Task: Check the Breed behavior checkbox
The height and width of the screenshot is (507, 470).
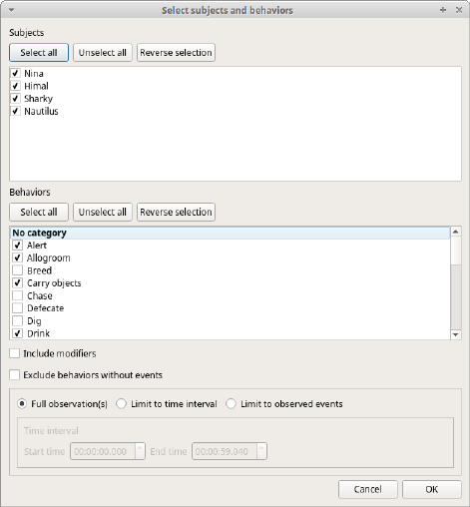Action: pos(17,270)
